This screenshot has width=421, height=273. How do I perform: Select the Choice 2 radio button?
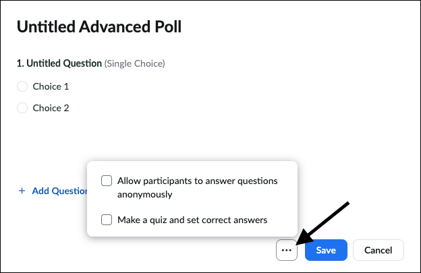coord(22,108)
